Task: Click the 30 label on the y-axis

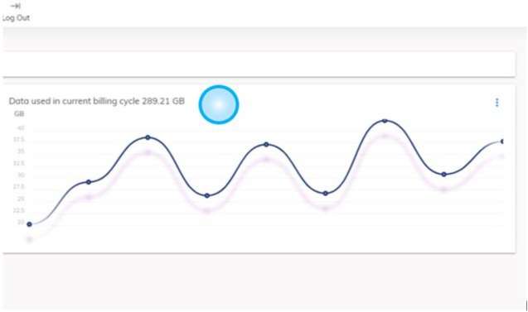Action: click(x=21, y=175)
